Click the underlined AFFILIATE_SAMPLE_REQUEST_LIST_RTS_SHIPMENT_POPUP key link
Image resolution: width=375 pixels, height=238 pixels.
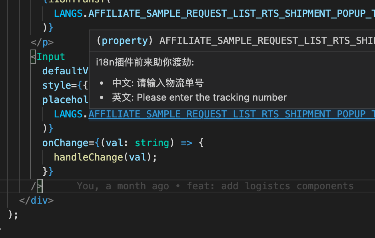[x=231, y=114]
